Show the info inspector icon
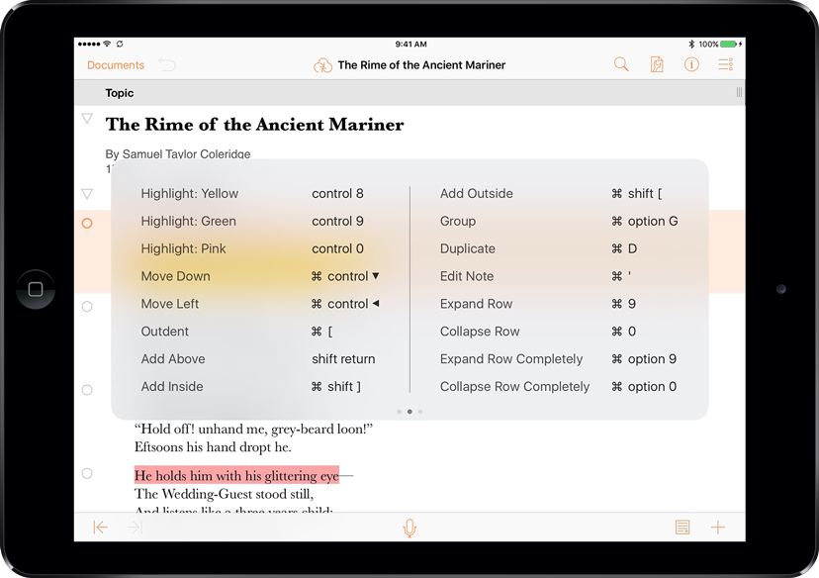This screenshot has width=819, height=578. (x=691, y=64)
